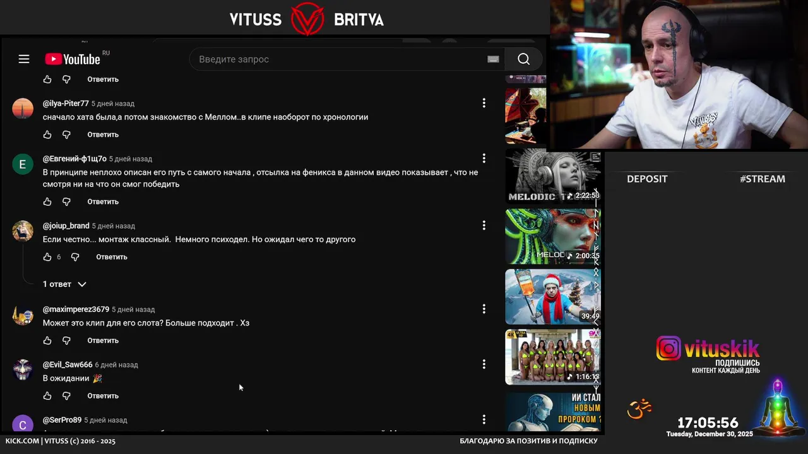Image resolution: width=808 pixels, height=454 pixels.
Task: Open the Santa hat video lasting 39:49
Action: point(553,296)
